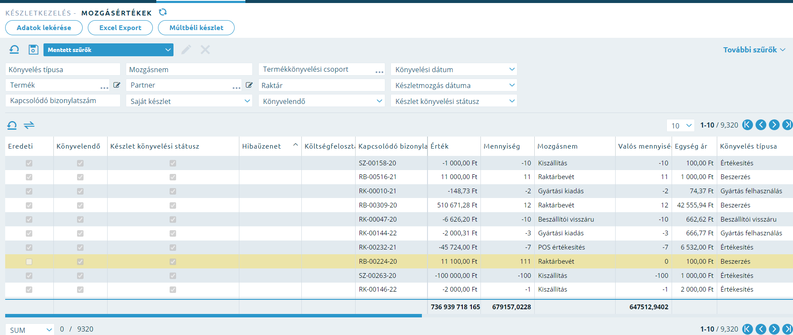
Task: Click the Eredeti column header
Action: (29, 146)
